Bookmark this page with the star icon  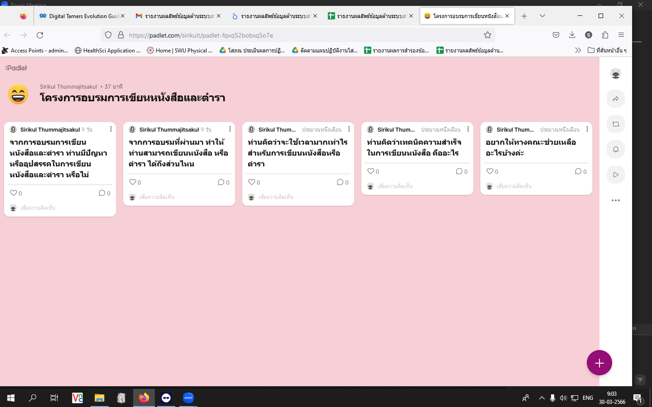pyautogui.click(x=488, y=35)
